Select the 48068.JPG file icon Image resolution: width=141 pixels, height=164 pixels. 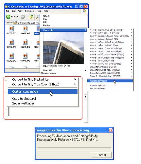pos(25,42)
